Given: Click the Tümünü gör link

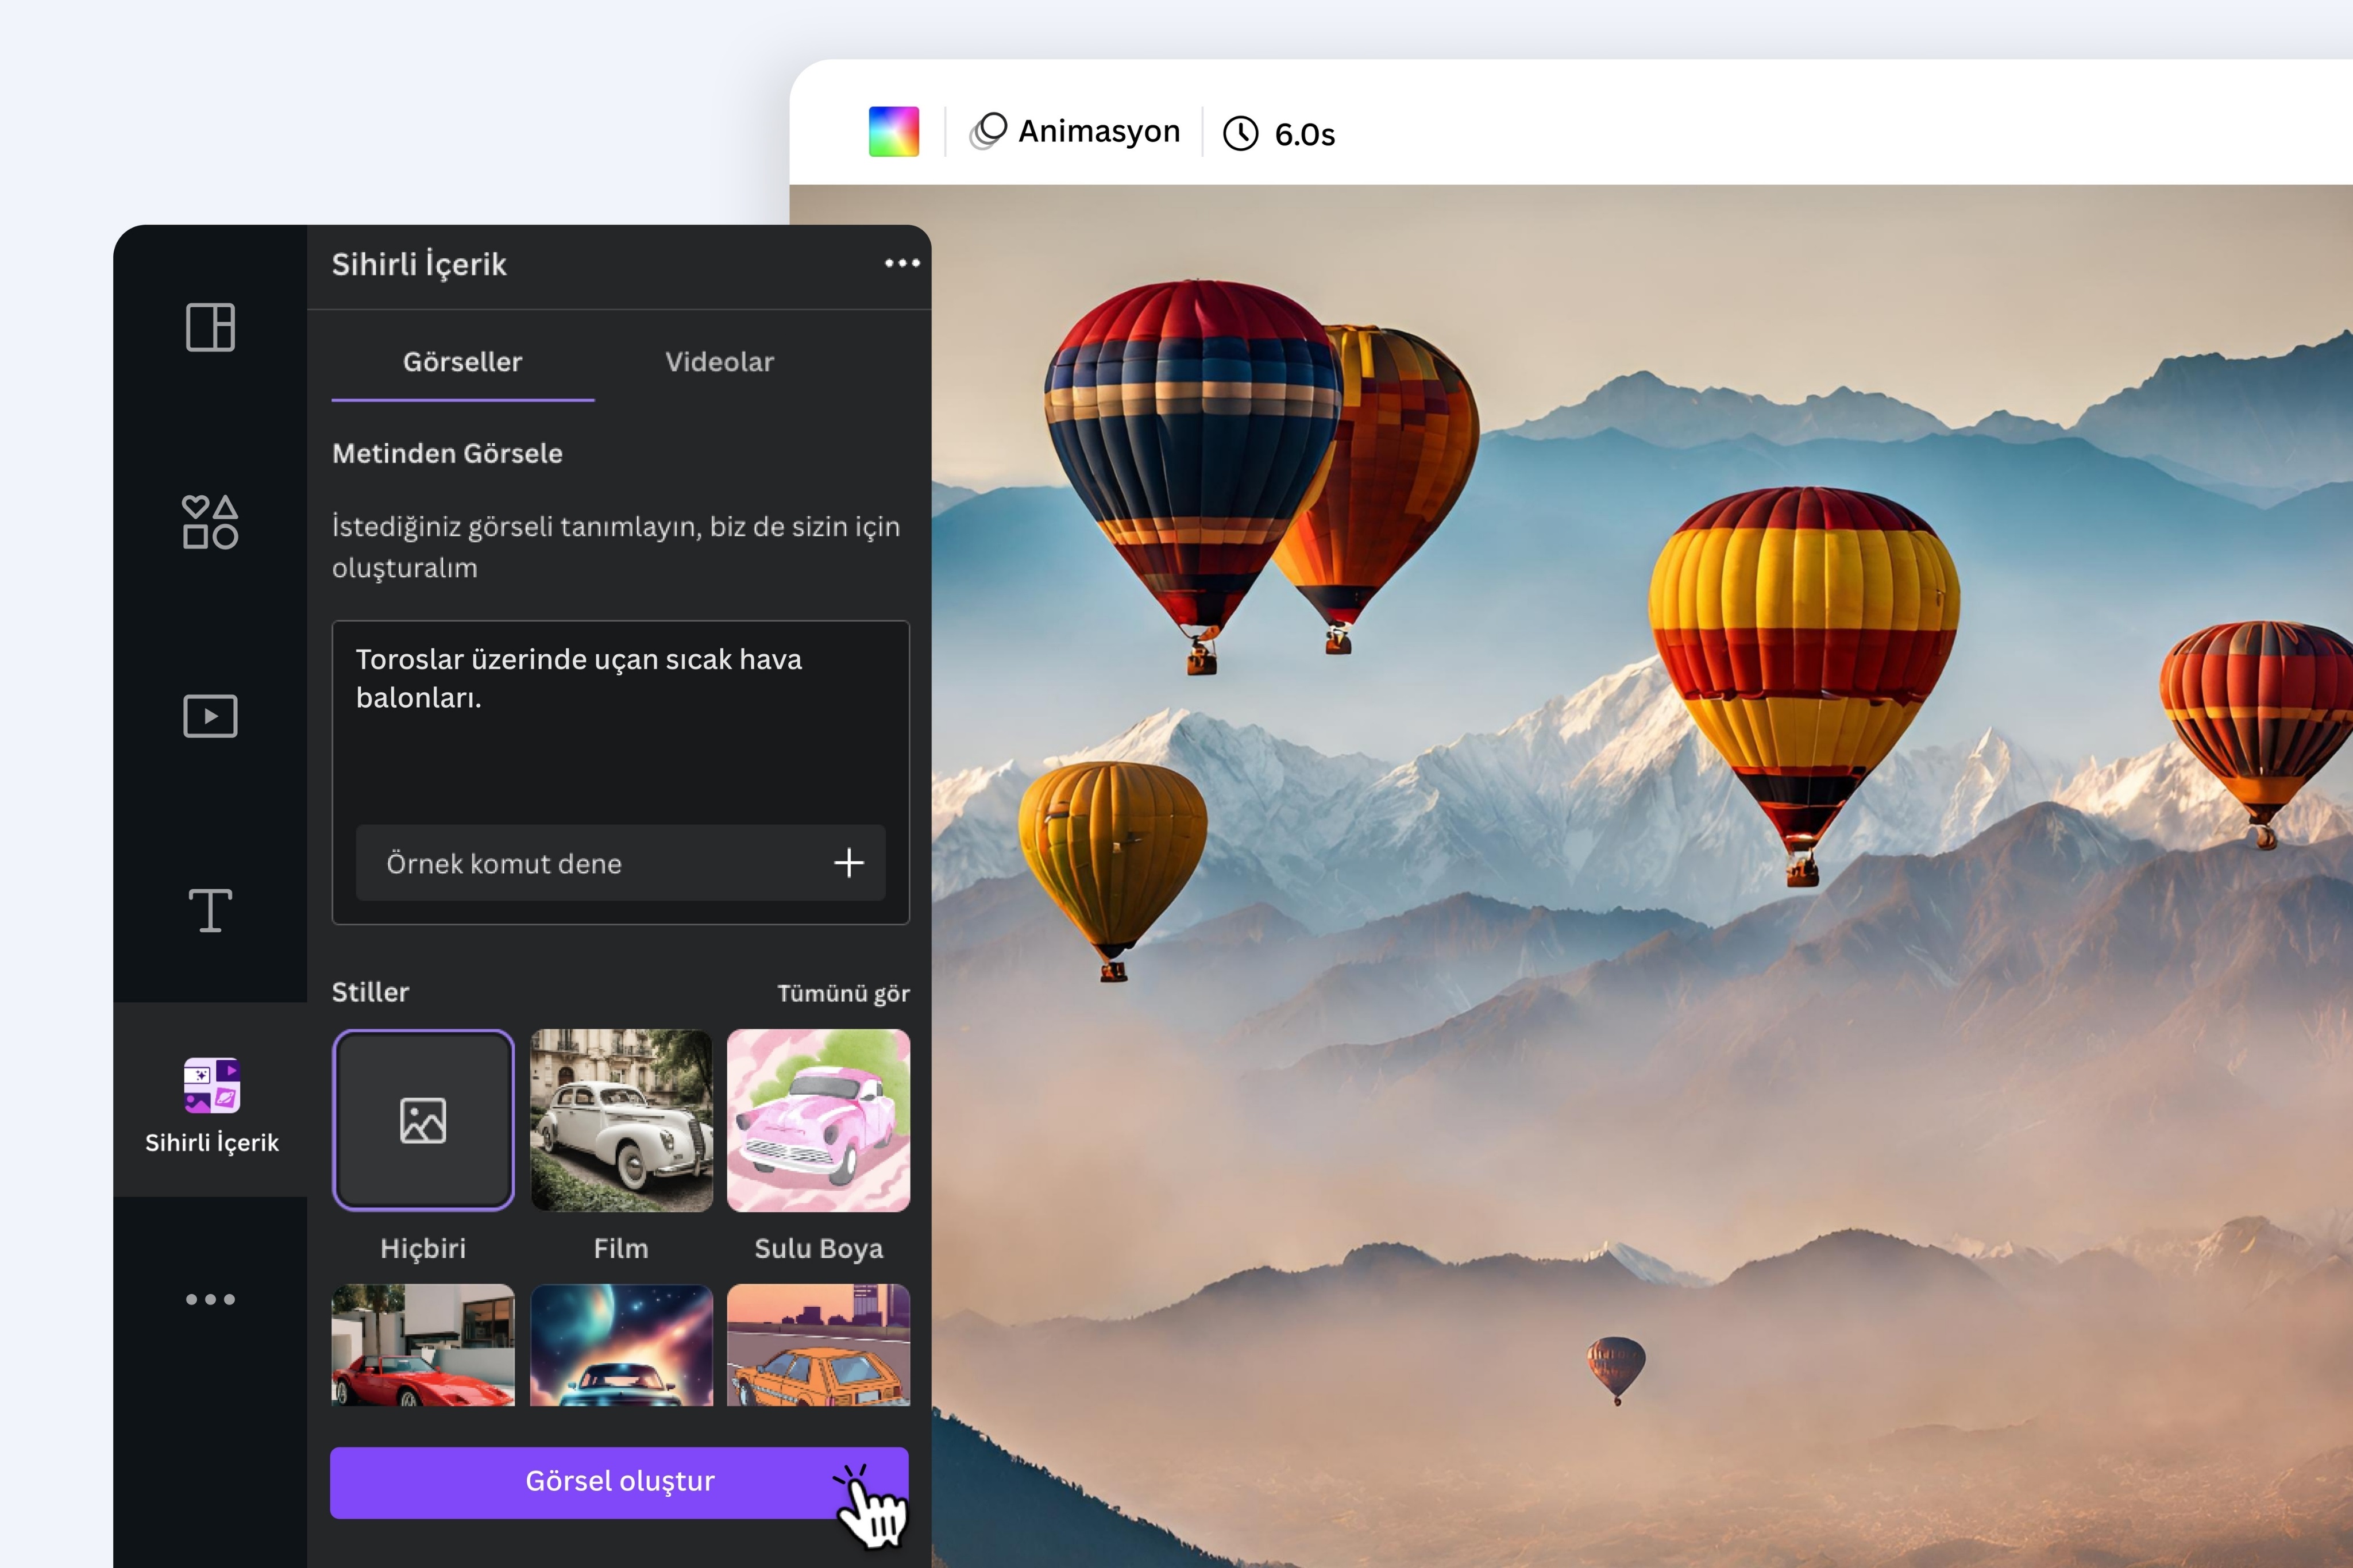Looking at the screenshot, I should pyautogui.click(x=843, y=993).
